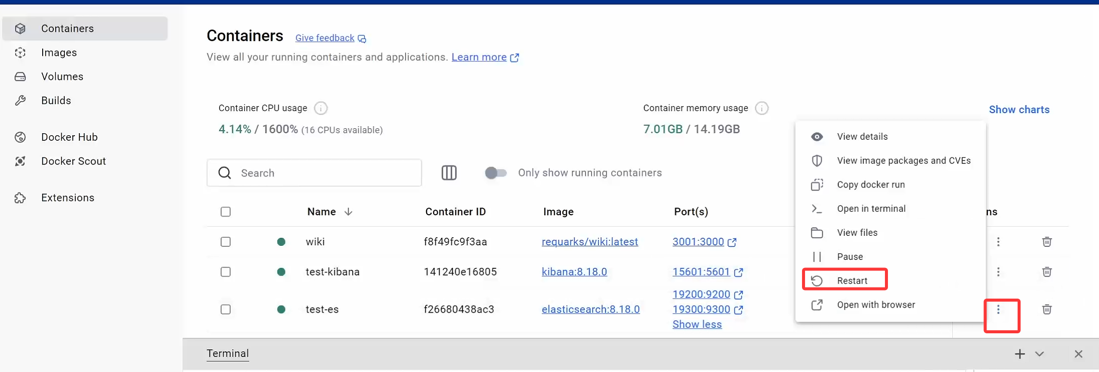
Task: Open the kibana:8.18.0 image link
Action: point(574,272)
